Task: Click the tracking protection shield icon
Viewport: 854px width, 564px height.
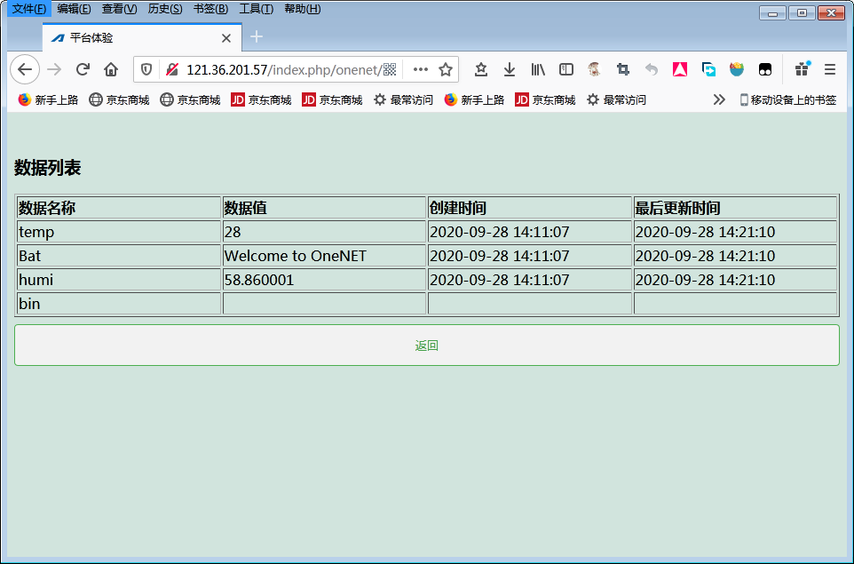Action: pyautogui.click(x=147, y=69)
